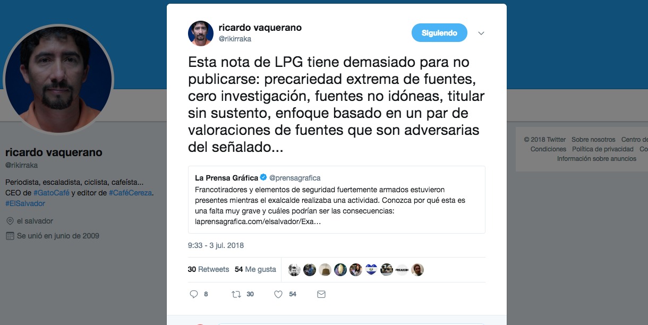Open the 30 Retweets list
Image resolution: width=648 pixels, height=325 pixels.
tap(209, 269)
